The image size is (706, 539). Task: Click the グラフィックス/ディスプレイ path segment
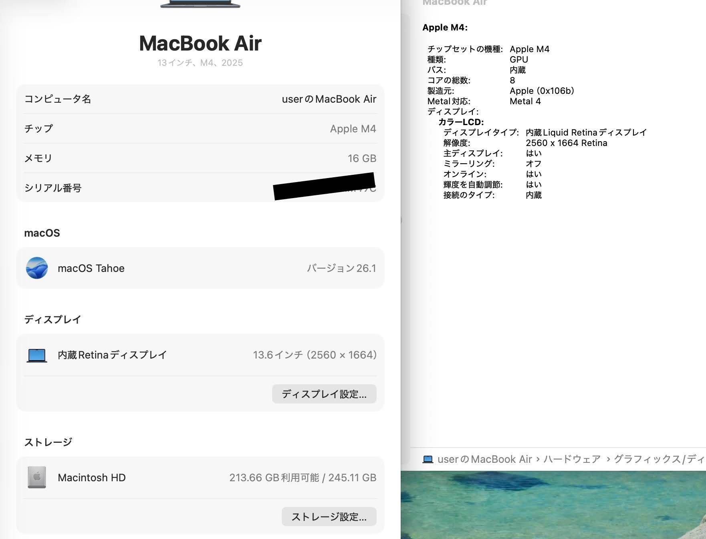[x=660, y=459]
